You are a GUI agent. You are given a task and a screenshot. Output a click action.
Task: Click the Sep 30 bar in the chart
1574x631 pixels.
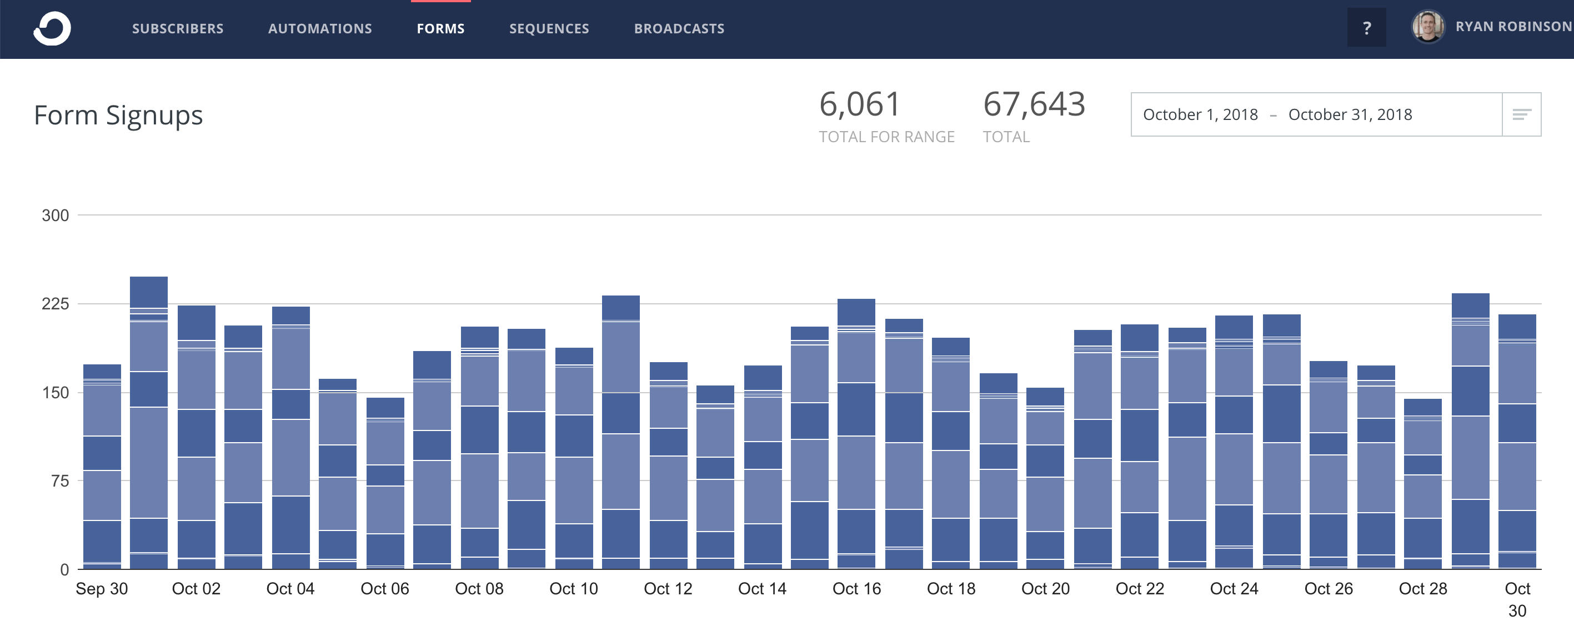click(x=102, y=470)
